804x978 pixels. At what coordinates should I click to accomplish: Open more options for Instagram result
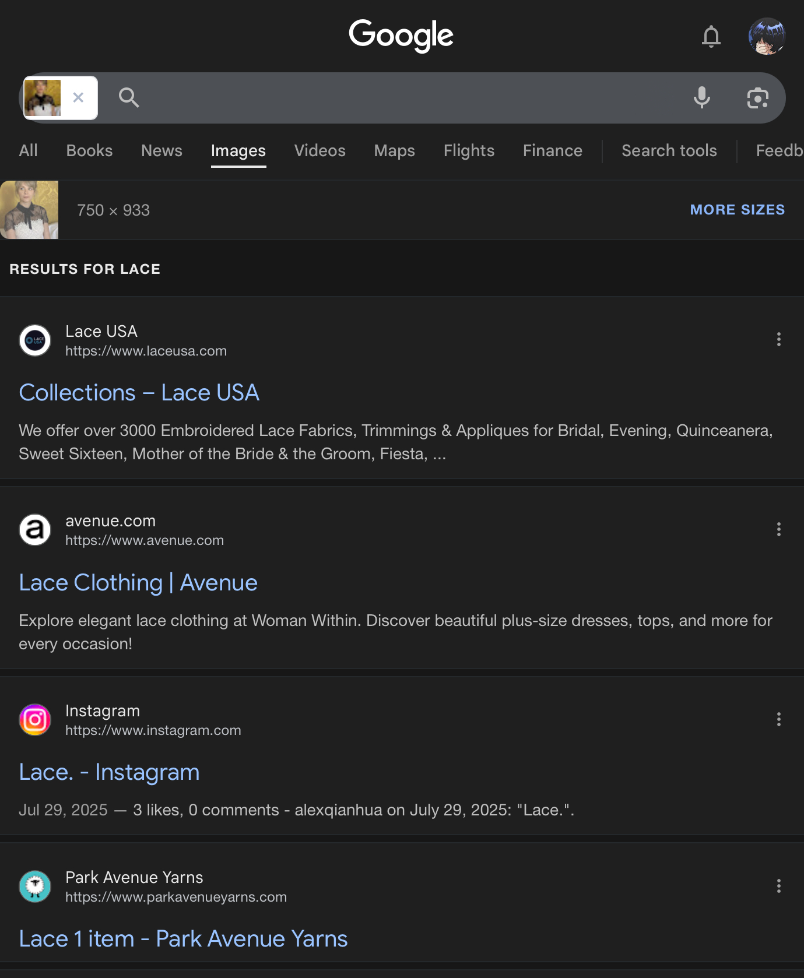[778, 719]
